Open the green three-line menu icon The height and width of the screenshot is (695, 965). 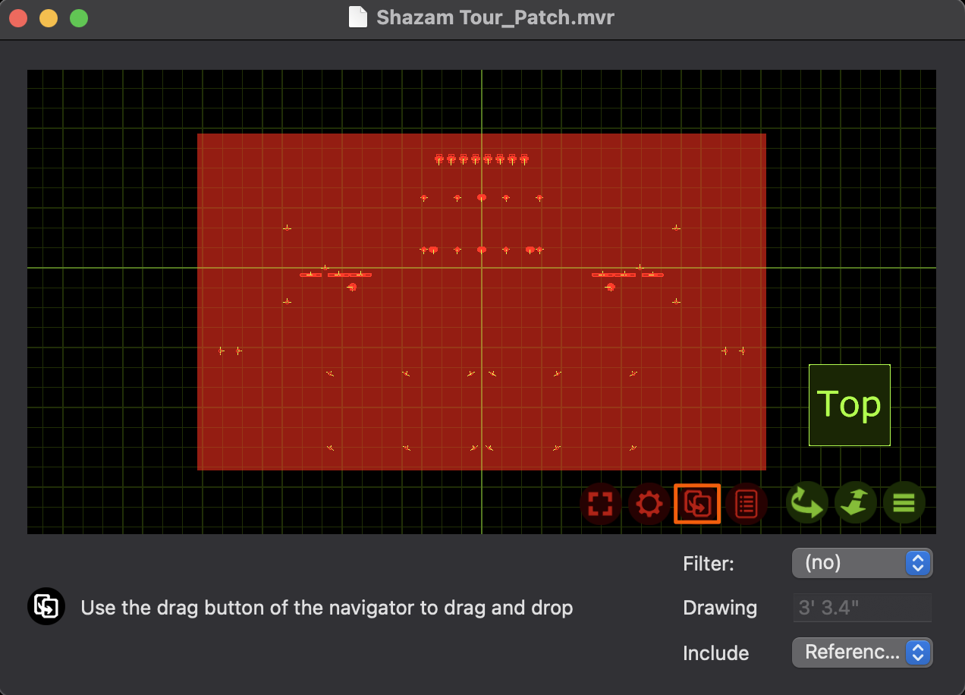[904, 503]
